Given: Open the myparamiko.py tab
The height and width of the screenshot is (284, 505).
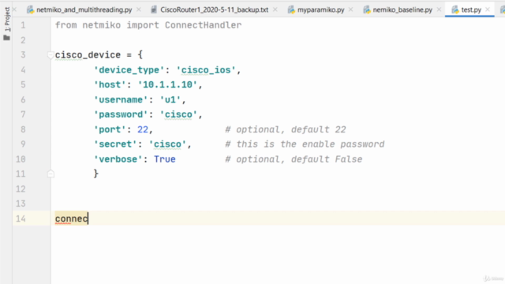Looking at the screenshot, I should [321, 9].
